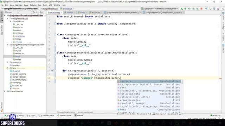The width and height of the screenshot is (225, 126).
Task: Open Search Everywhere magnifier icon
Action: pos(223,9)
